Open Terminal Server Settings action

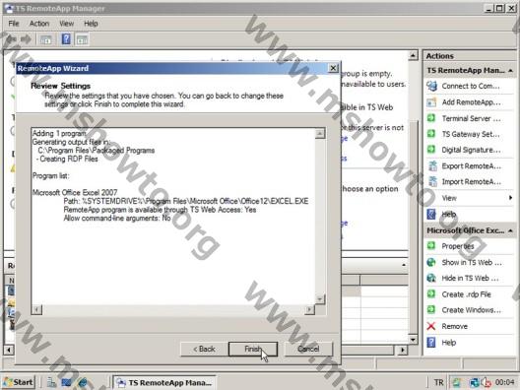point(471,118)
